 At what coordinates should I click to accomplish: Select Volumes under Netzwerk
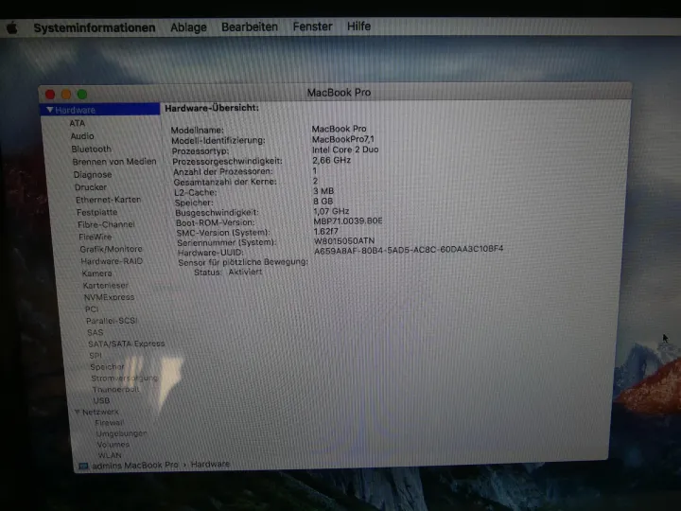[113, 445]
